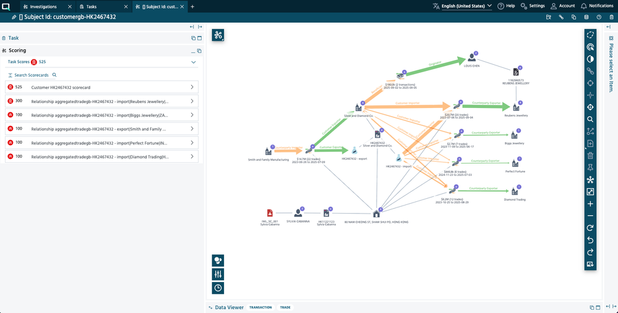The image size is (618, 313).
Task: Click the lasso selection tool icon
Action: 590,35
